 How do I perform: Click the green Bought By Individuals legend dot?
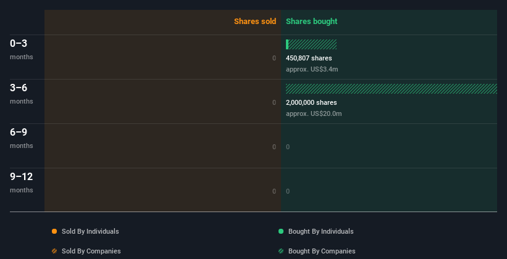pos(281,231)
